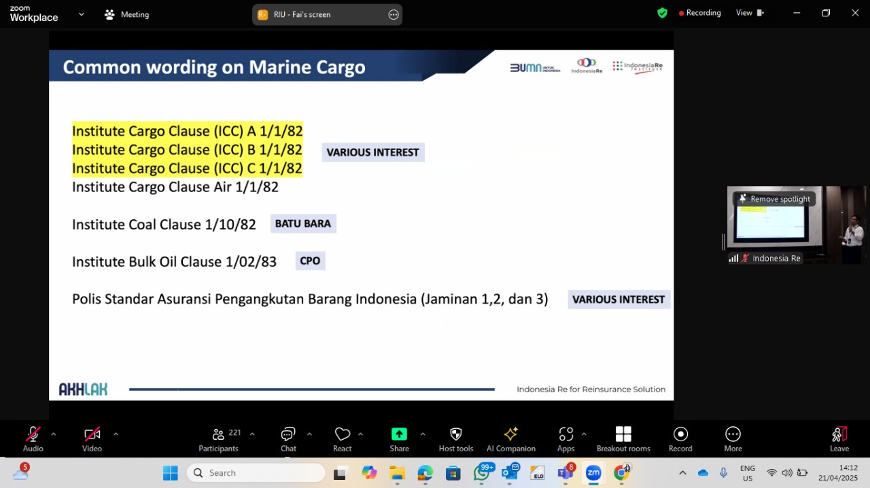
Task: Open File Explorer from the taskbar
Action: pyautogui.click(x=397, y=473)
